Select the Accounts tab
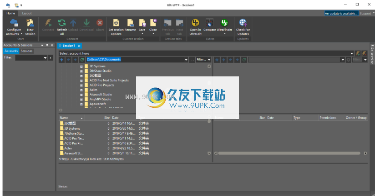The height and width of the screenshot is (196, 375). click(x=11, y=51)
